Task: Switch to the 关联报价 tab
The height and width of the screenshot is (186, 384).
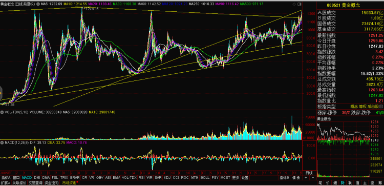Action: tap(19, 183)
